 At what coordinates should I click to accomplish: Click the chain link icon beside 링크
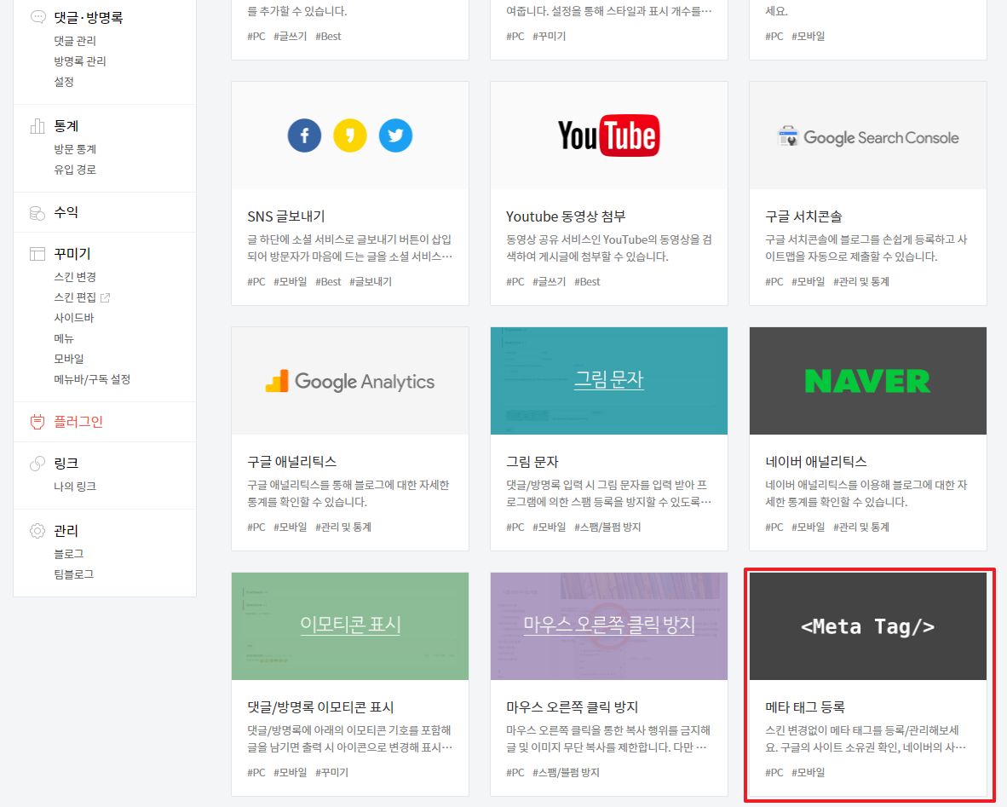coord(37,464)
